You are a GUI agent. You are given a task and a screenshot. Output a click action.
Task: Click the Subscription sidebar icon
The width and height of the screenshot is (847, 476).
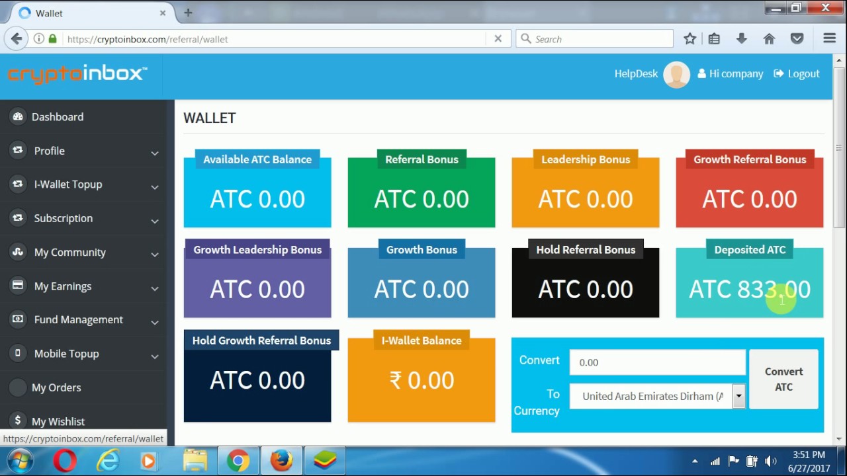[18, 218]
